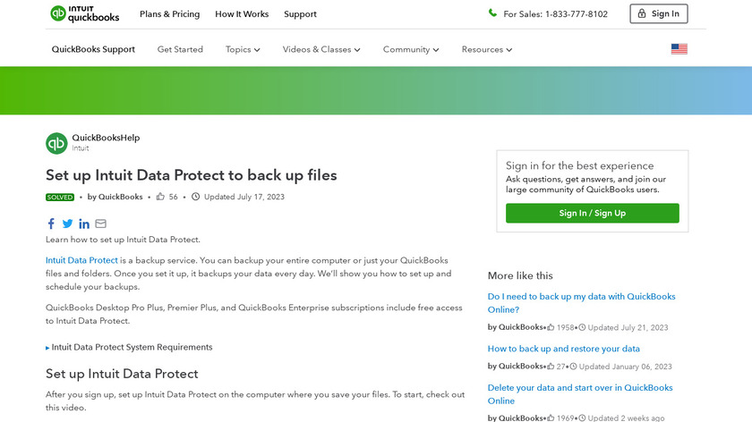The image size is (752, 422).
Task: Open the Resources dropdown menu
Action: [x=487, y=49]
